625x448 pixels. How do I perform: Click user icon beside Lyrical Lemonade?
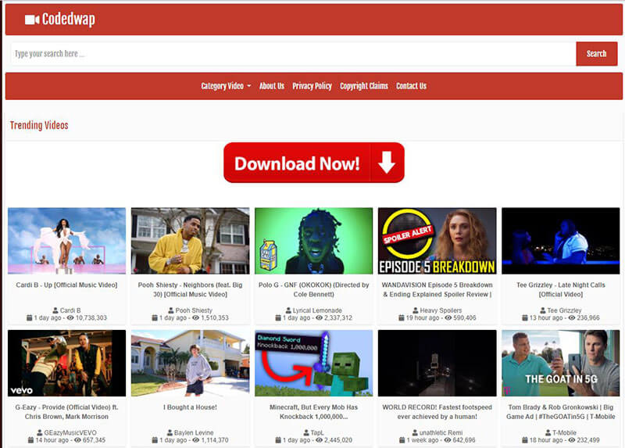pyautogui.click(x=288, y=310)
